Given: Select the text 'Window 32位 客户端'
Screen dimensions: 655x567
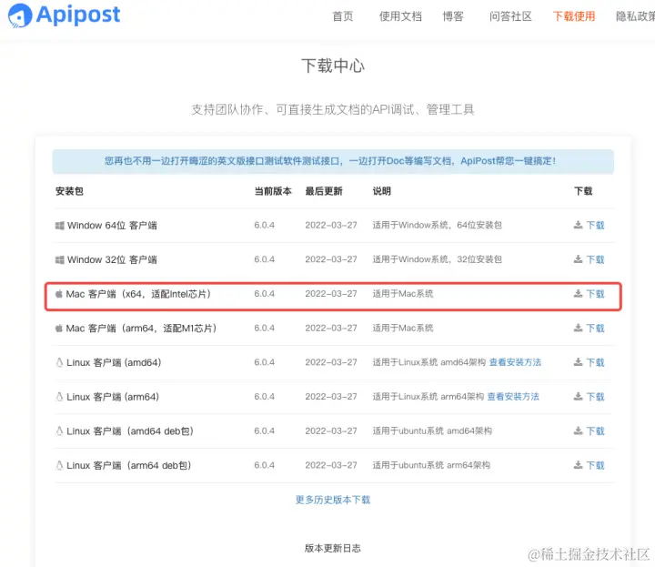Looking at the screenshot, I should (113, 260).
